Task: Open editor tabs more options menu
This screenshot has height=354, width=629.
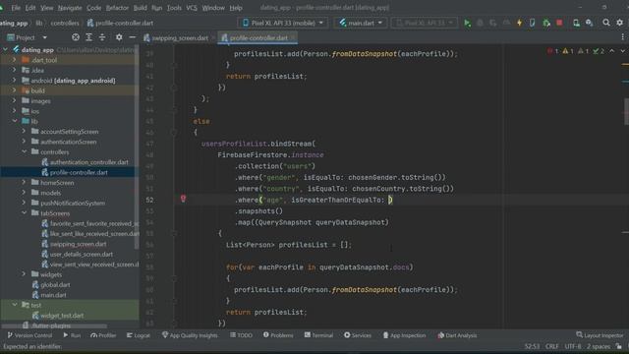Action: click(x=622, y=37)
